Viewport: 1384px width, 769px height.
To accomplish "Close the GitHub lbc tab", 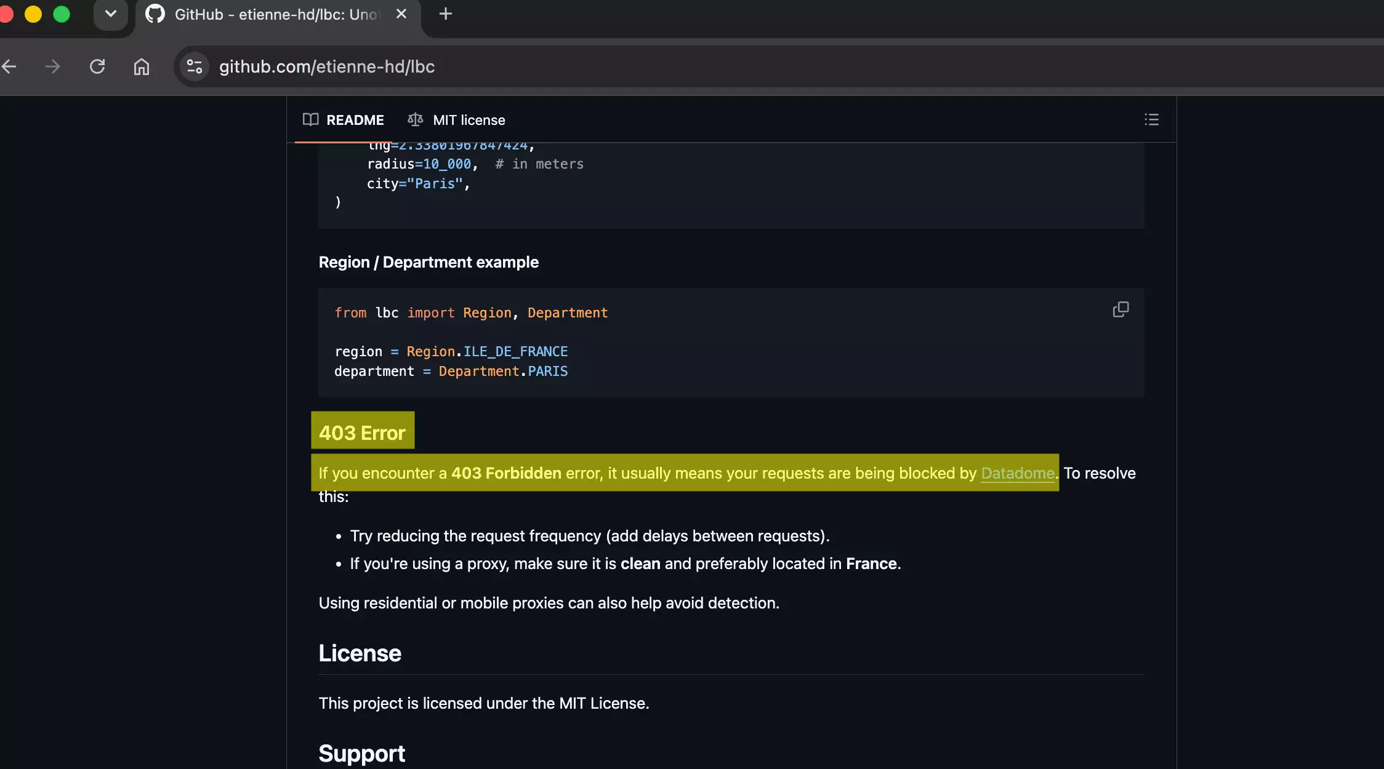I will 401,14.
